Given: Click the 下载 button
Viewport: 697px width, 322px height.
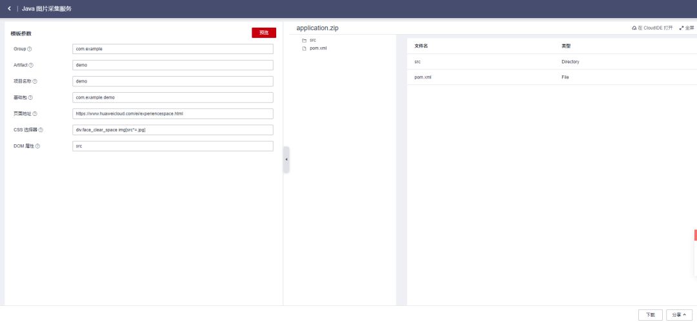Looking at the screenshot, I should (651, 315).
